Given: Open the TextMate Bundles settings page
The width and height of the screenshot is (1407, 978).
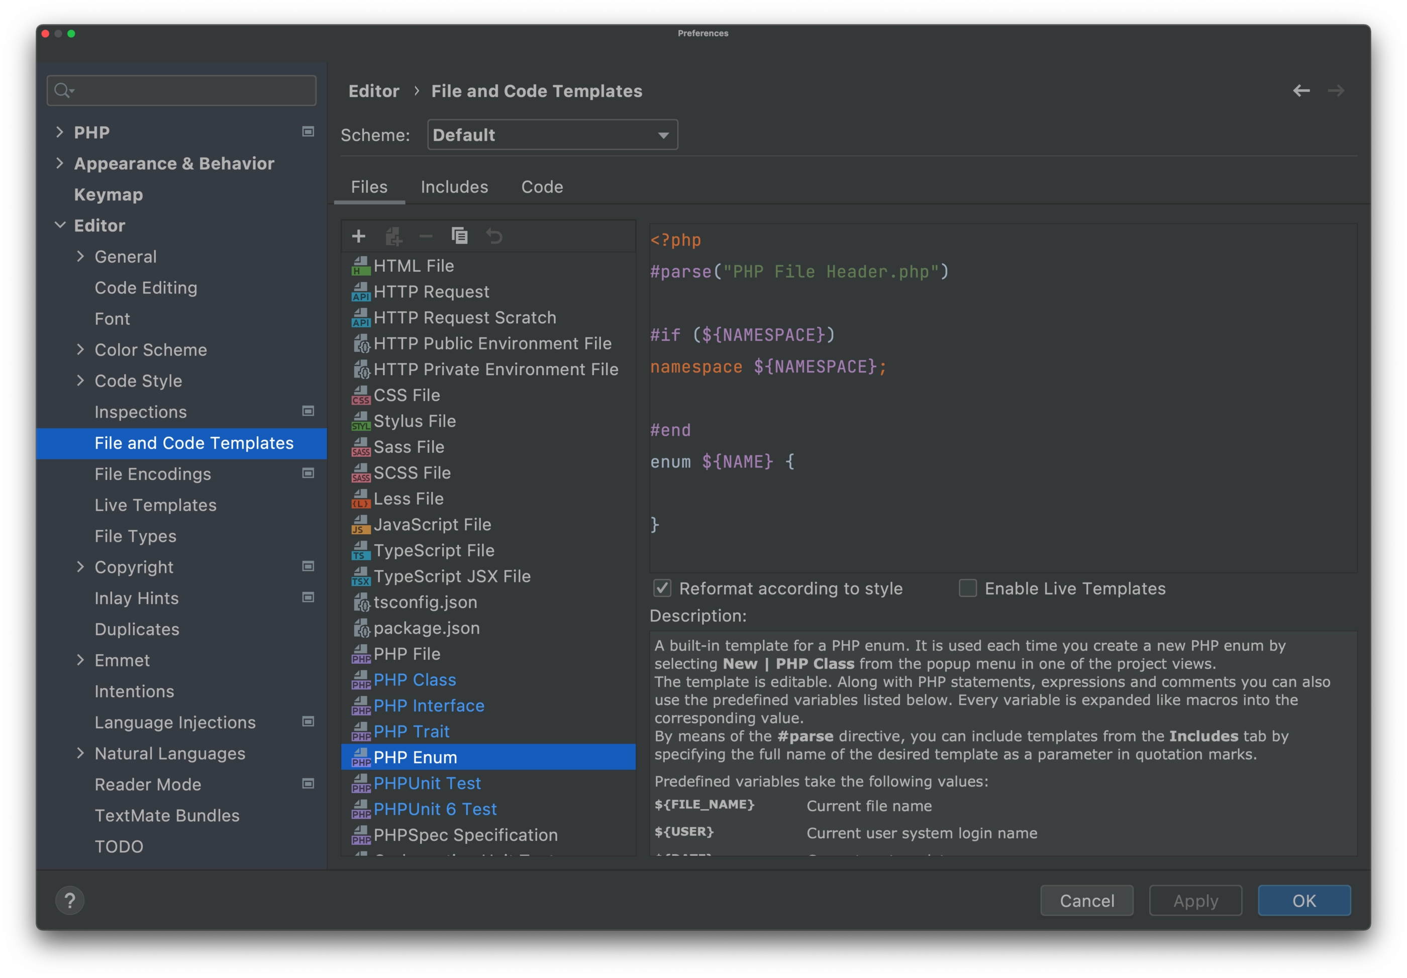Looking at the screenshot, I should coord(167,815).
